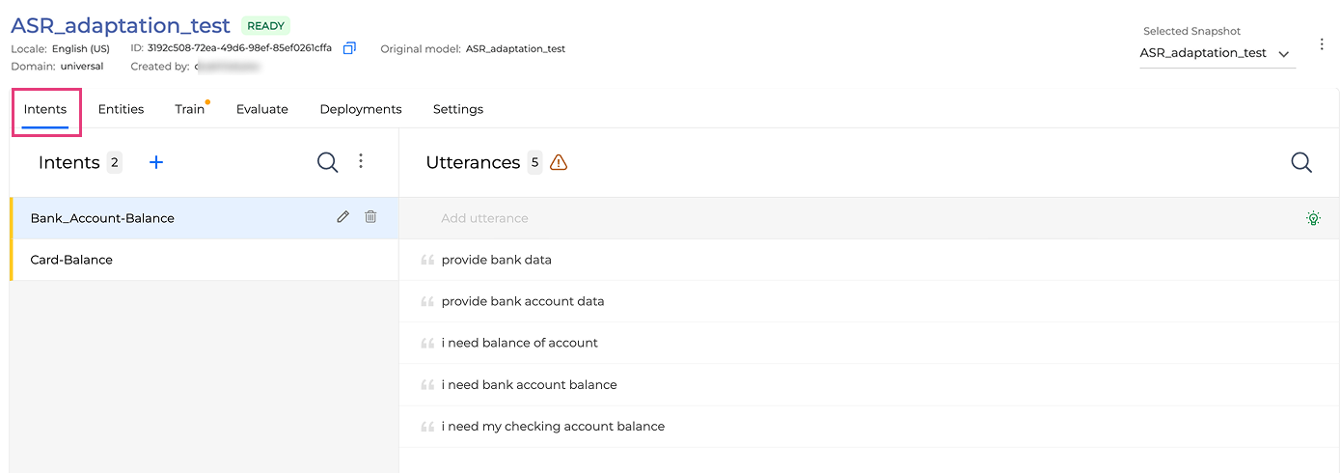Select utterance 'i need my checking account balance'
Viewport: 1341px width, 473px height.
[553, 426]
